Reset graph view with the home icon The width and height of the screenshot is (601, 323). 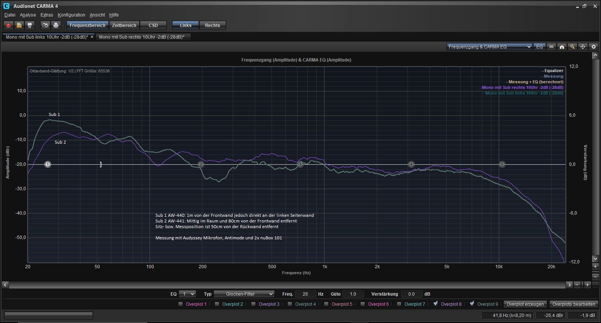562,47
